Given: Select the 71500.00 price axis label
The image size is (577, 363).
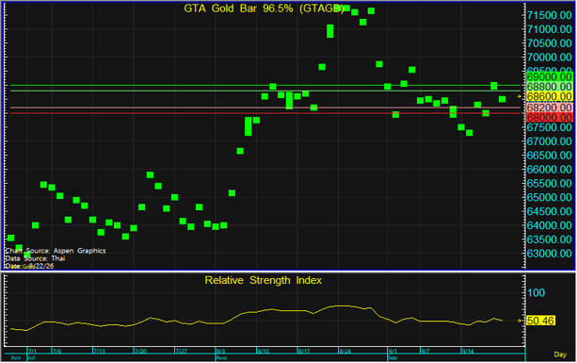Looking at the screenshot, I should point(550,15).
